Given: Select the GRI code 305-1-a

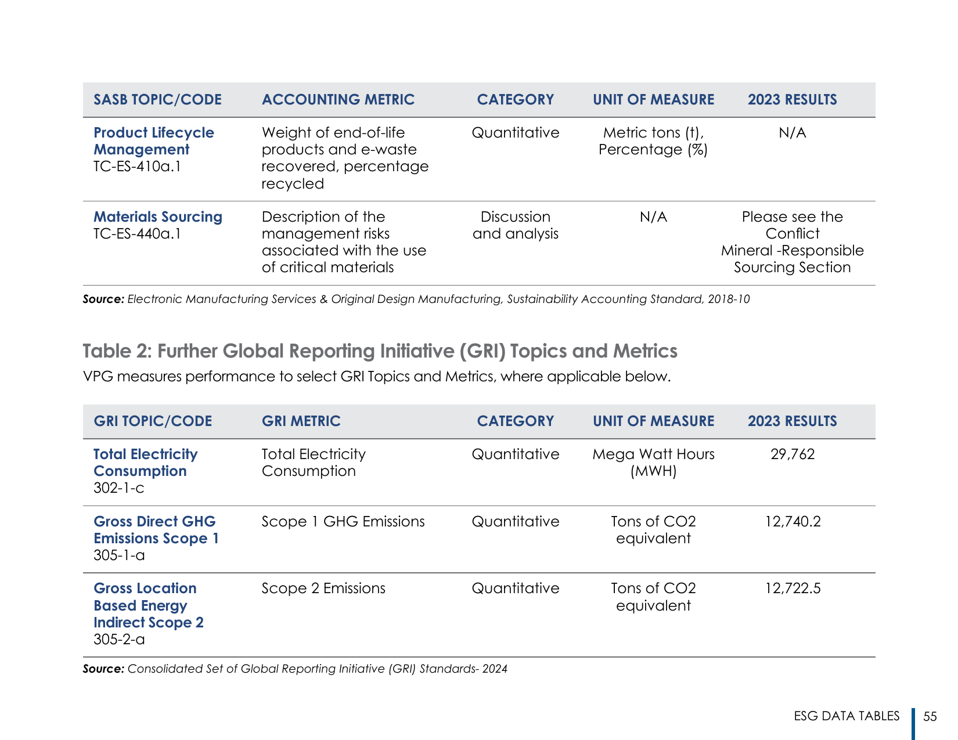Looking at the screenshot, I should pyautogui.click(x=119, y=555).
